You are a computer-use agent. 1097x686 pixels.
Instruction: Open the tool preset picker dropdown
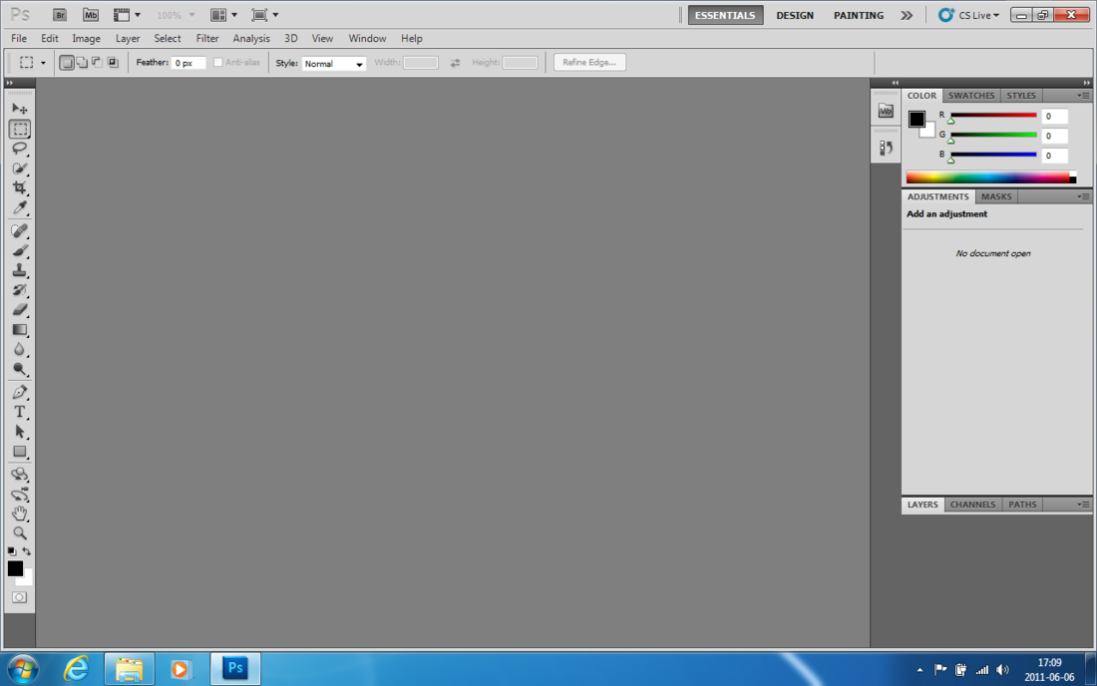point(43,63)
